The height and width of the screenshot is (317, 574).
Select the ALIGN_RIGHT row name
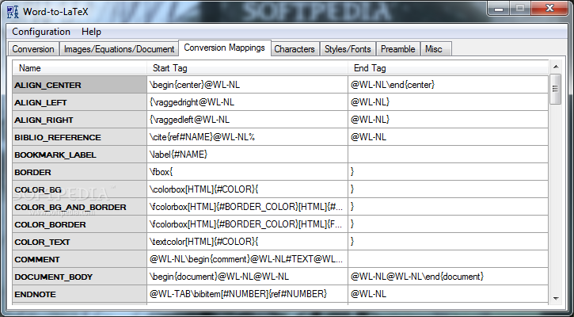pyautogui.click(x=80, y=120)
